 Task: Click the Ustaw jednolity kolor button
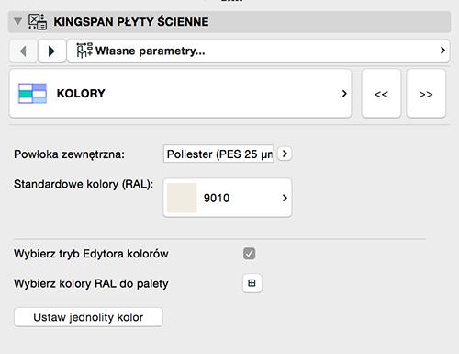pyautogui.click(x=88, y=317)
